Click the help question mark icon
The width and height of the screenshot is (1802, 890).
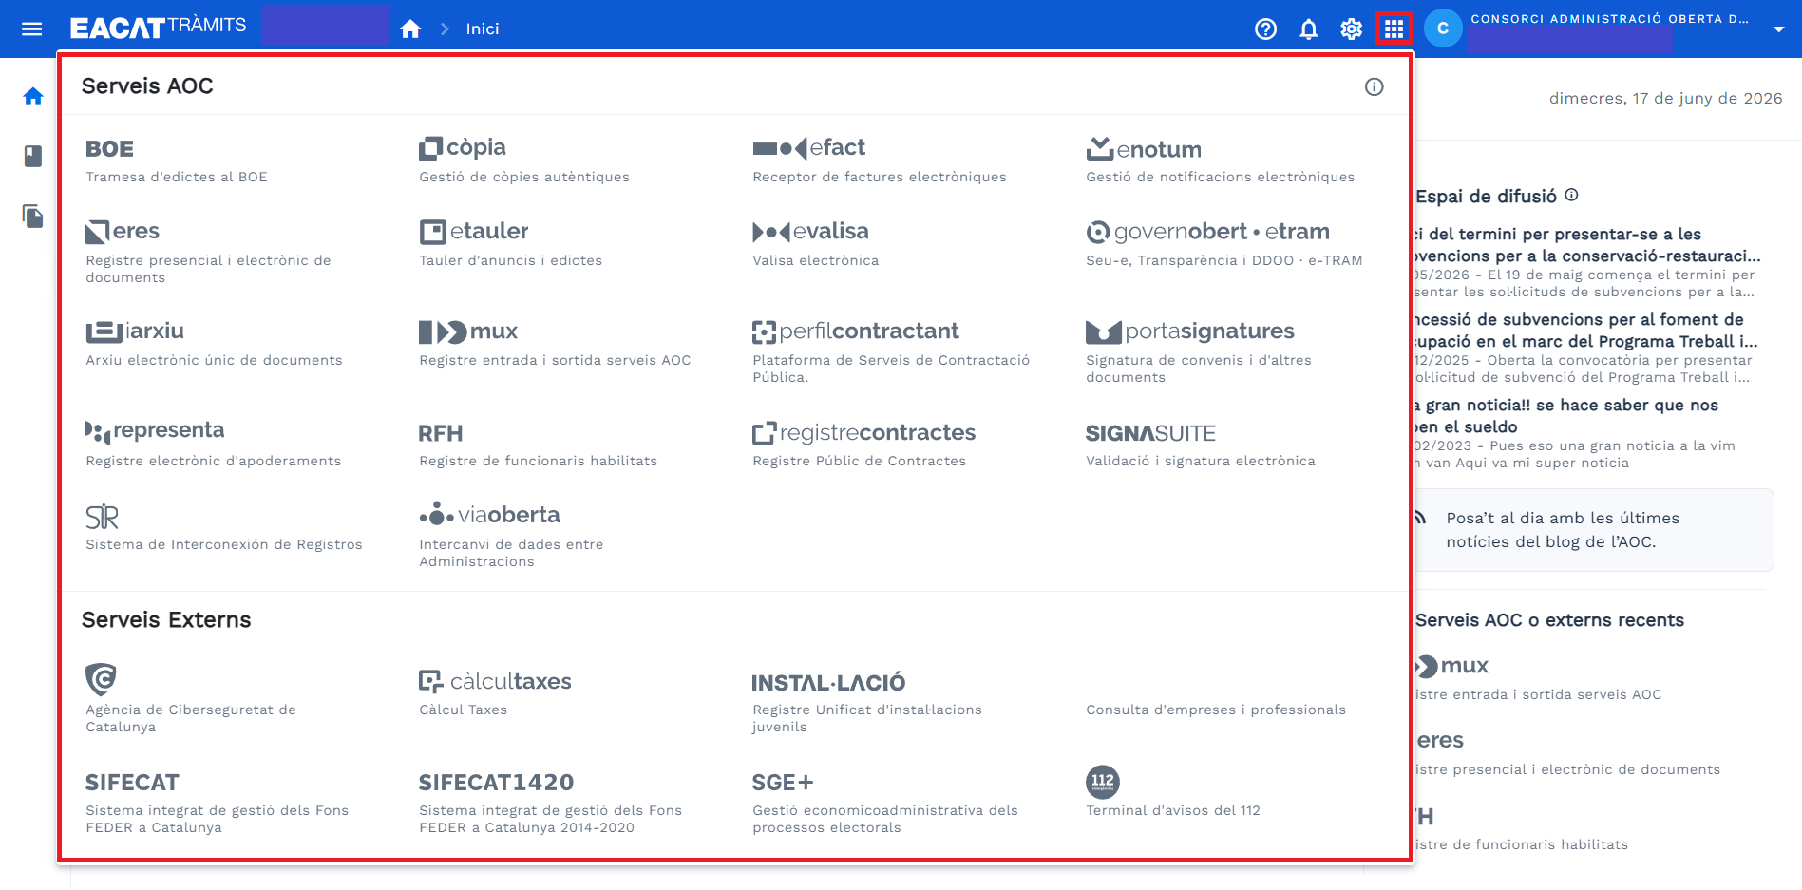(x=1265, y=28)
